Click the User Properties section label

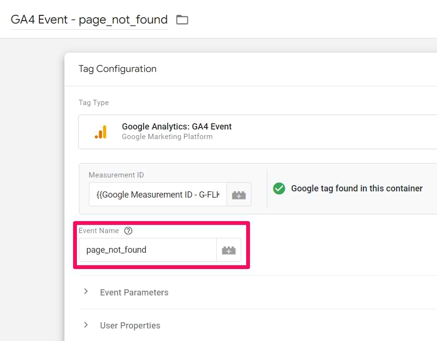[130, 325]
